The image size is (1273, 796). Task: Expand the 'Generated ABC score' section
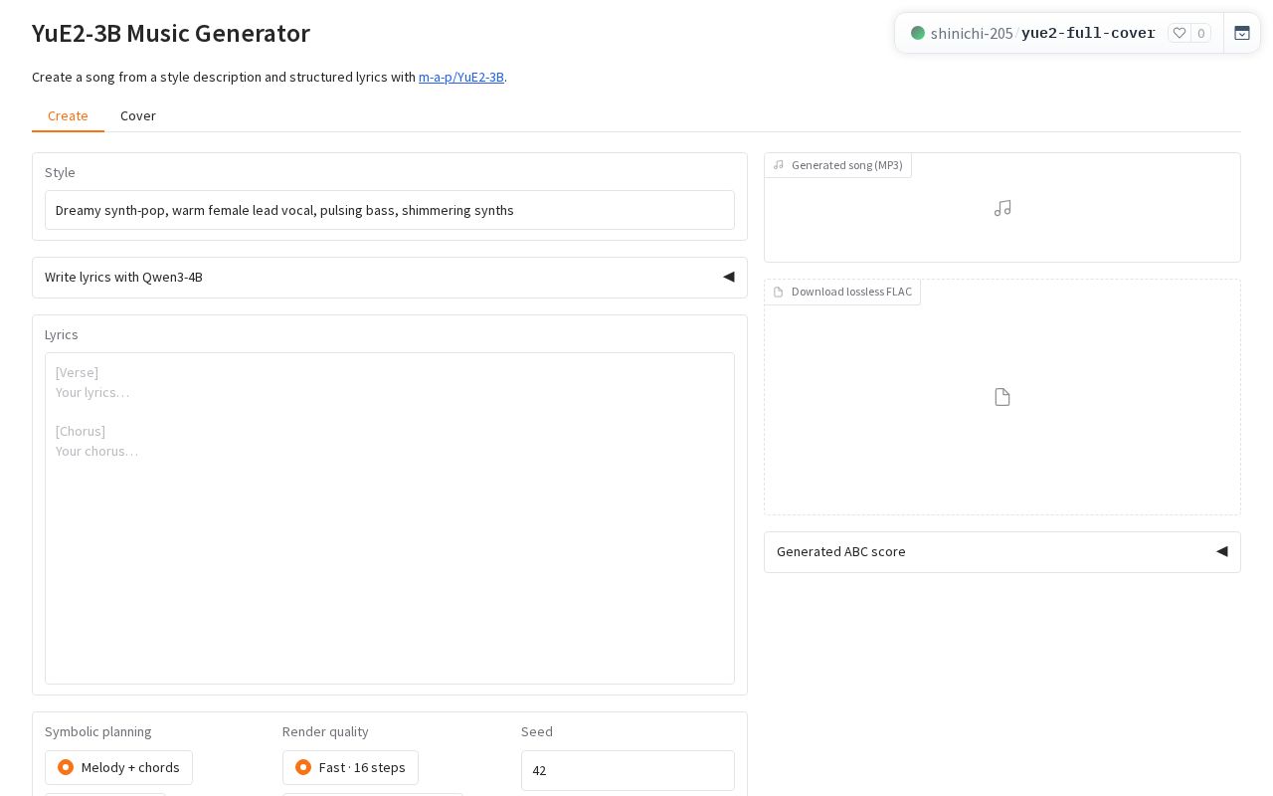tap(1002, 552)
